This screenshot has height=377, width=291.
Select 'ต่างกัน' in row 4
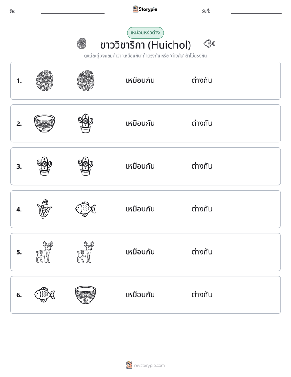(202, 209)
